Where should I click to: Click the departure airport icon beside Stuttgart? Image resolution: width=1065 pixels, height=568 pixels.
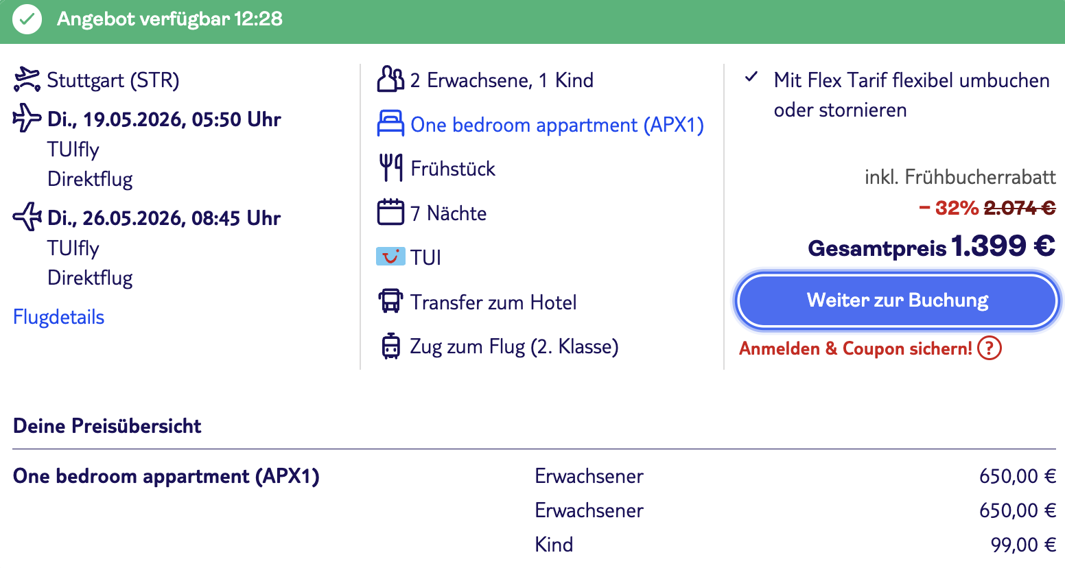(27, 80)
